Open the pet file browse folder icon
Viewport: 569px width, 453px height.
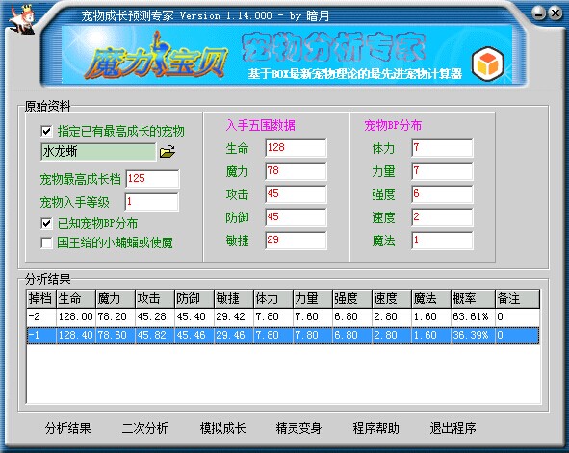click(x=168, y=152)
